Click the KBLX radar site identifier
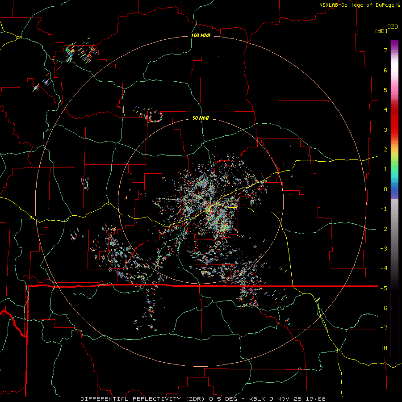The width and height of the screenshot is (402, 402). click(257, 399)
